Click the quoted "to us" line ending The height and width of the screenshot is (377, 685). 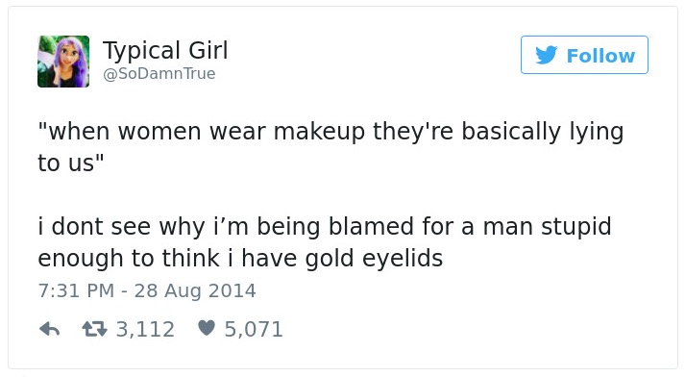click(x=71, y=163)
